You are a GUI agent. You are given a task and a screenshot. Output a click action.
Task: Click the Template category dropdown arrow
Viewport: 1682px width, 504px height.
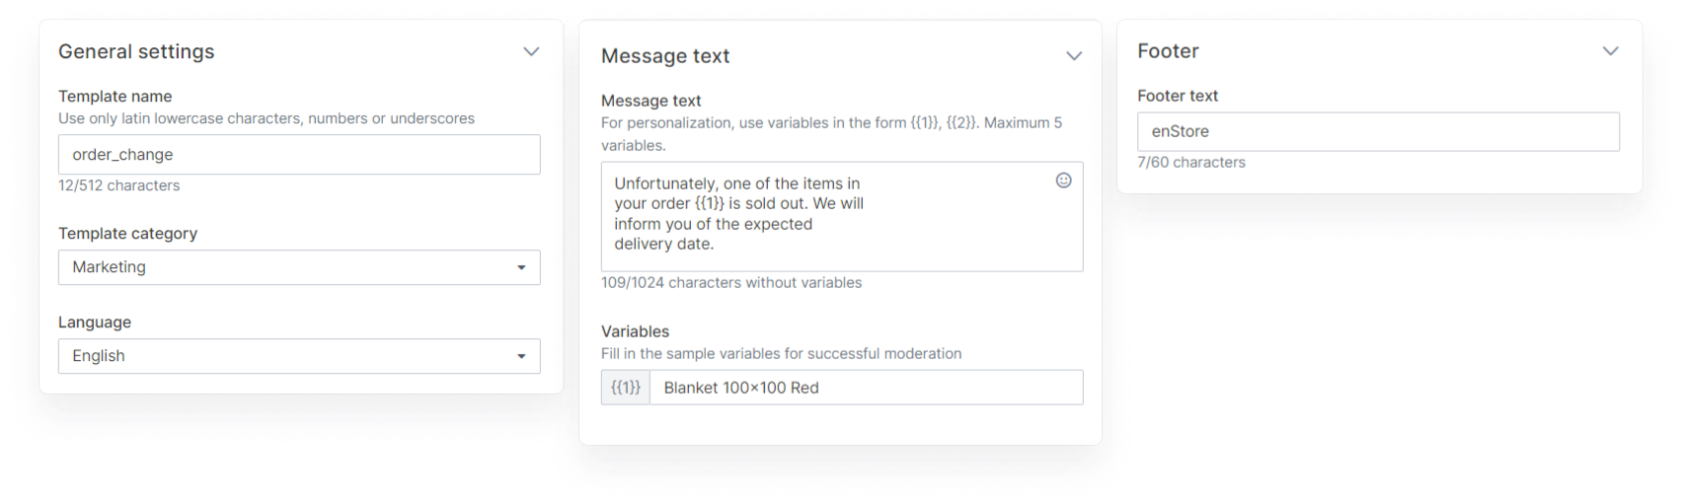pos(521,267)
